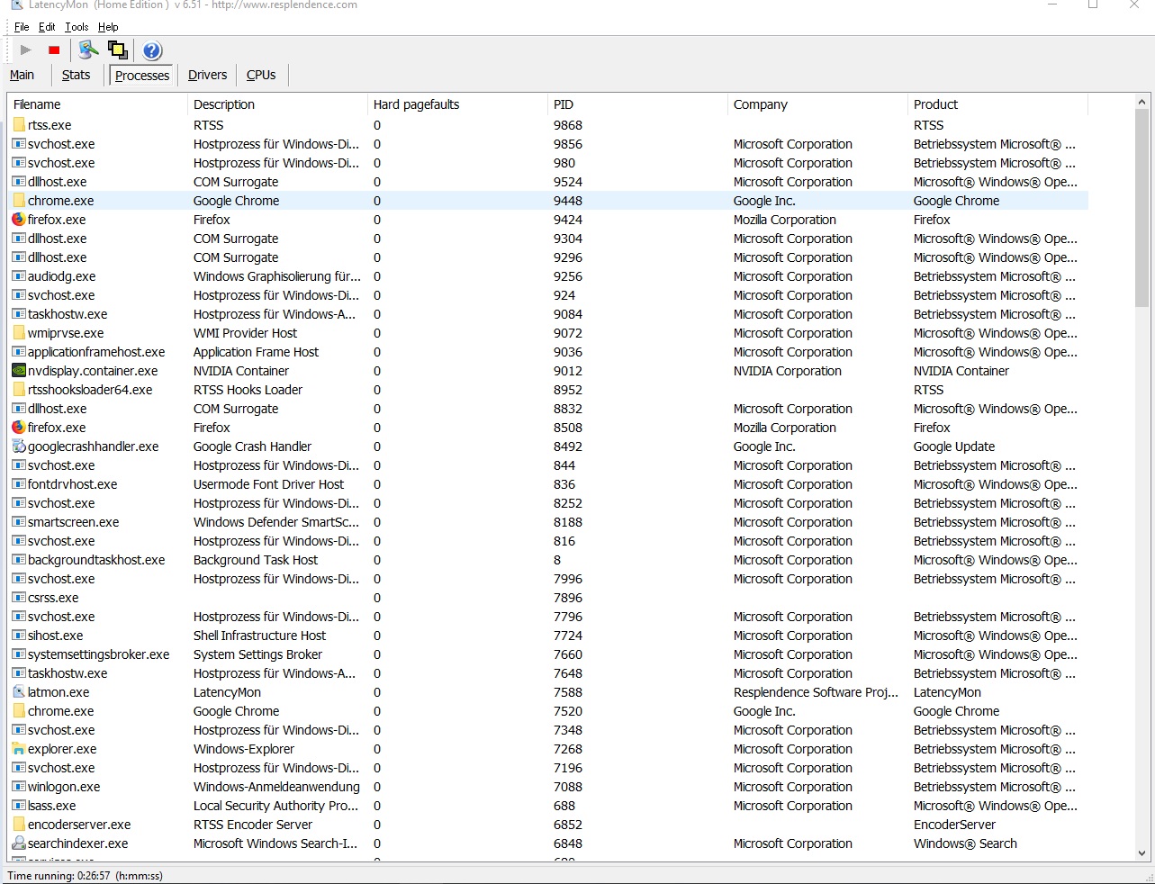Screen dimensions: 1155x884
Task: Click the 'Windows® Search' product cell
Action: coord(965,843)
